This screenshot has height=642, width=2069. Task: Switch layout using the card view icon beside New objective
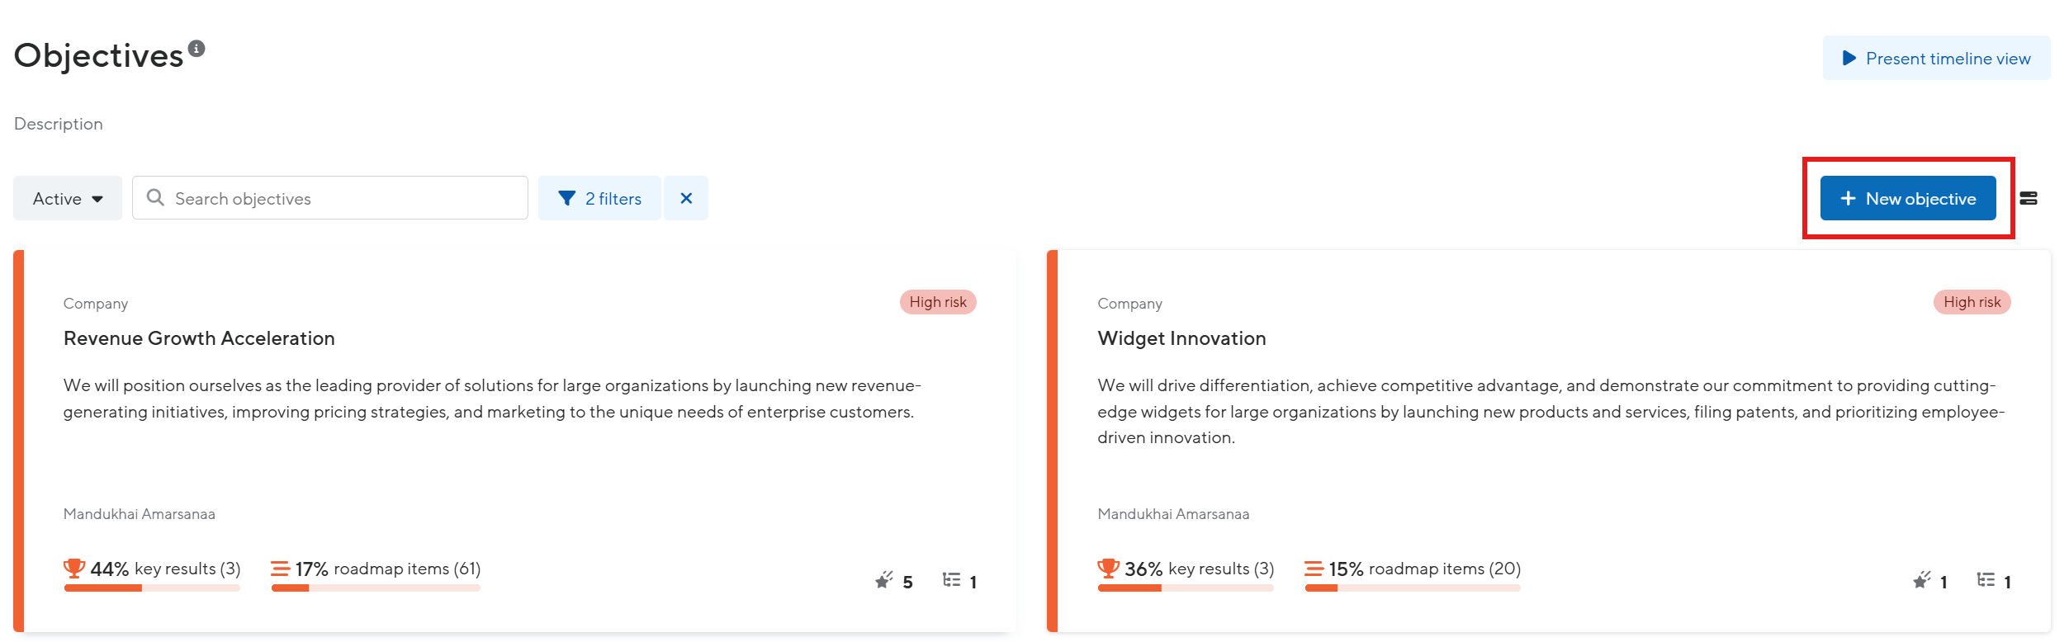tap(2029, 198)
